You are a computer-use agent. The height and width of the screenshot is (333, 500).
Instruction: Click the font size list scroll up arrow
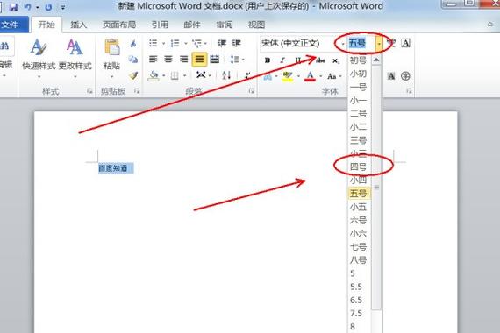pyautogui.click(x=376, y=60)
